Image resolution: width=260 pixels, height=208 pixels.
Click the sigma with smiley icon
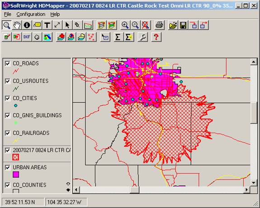pyautogui.click(x=129, y=37)
